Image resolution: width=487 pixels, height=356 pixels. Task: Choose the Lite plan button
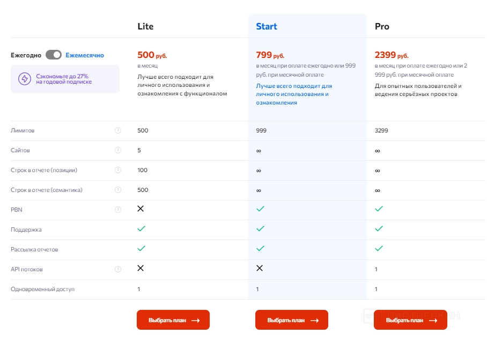pyautogui.click(x=173, y=320)
